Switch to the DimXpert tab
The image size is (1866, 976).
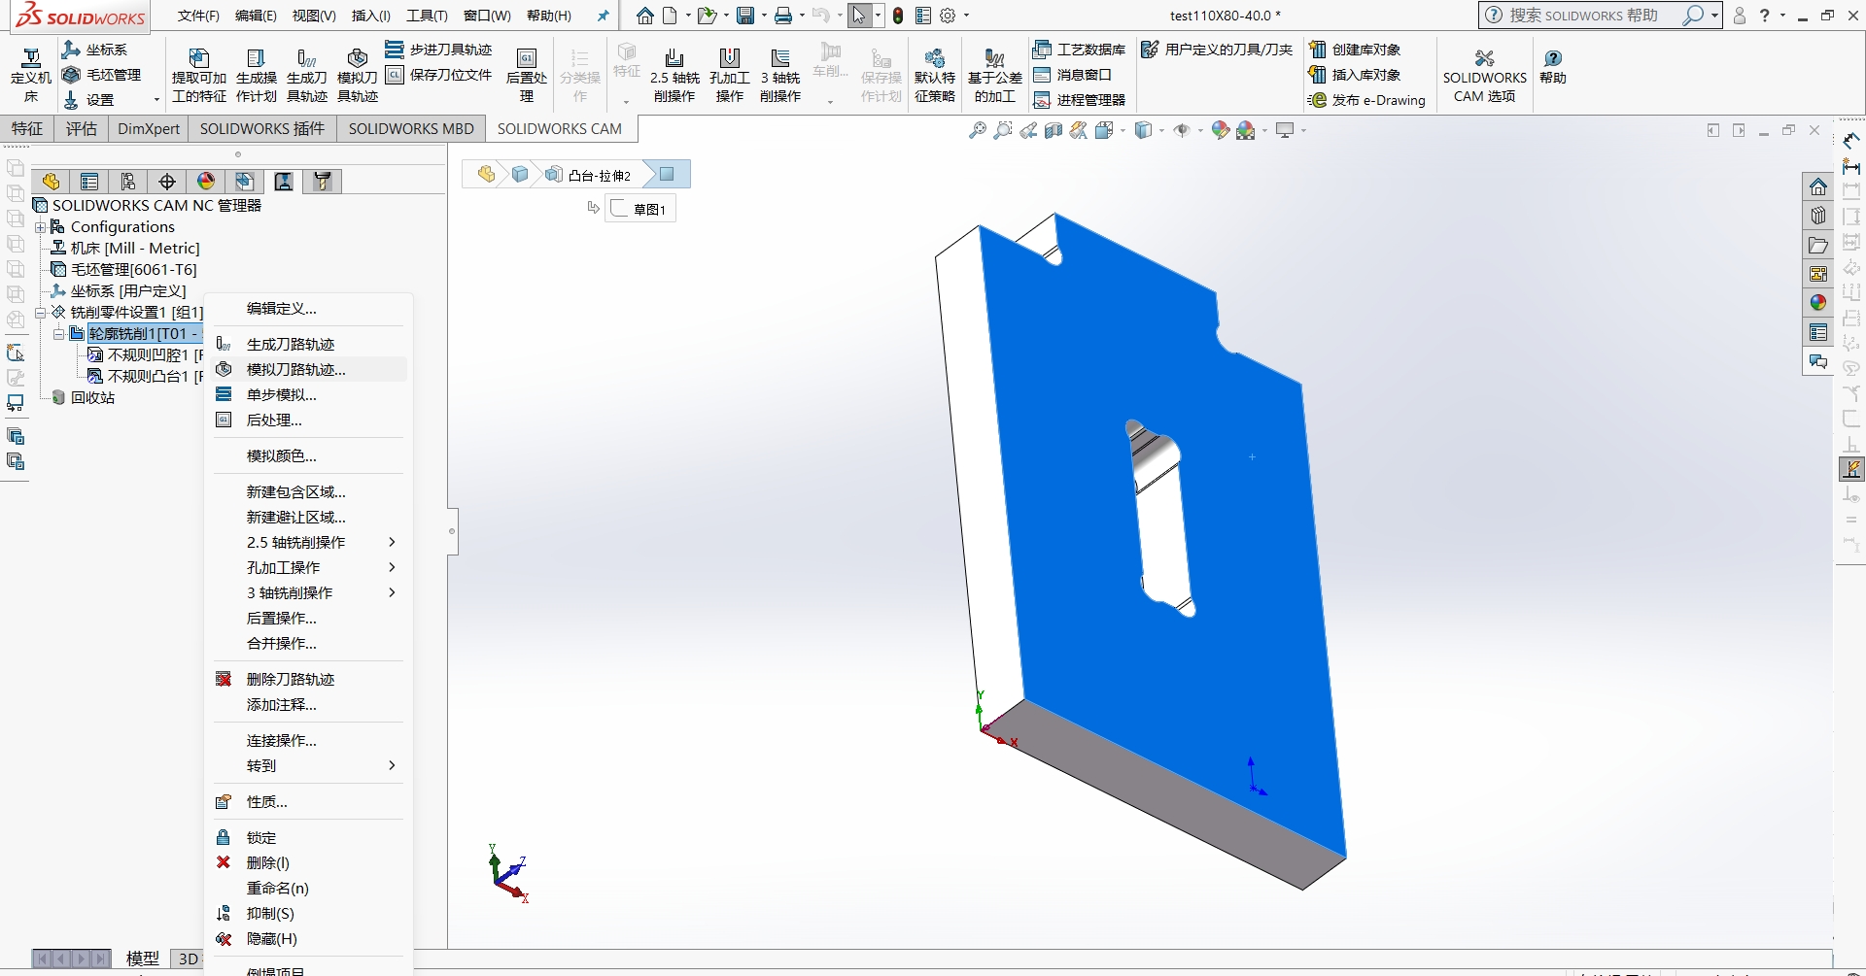[149, 128]
